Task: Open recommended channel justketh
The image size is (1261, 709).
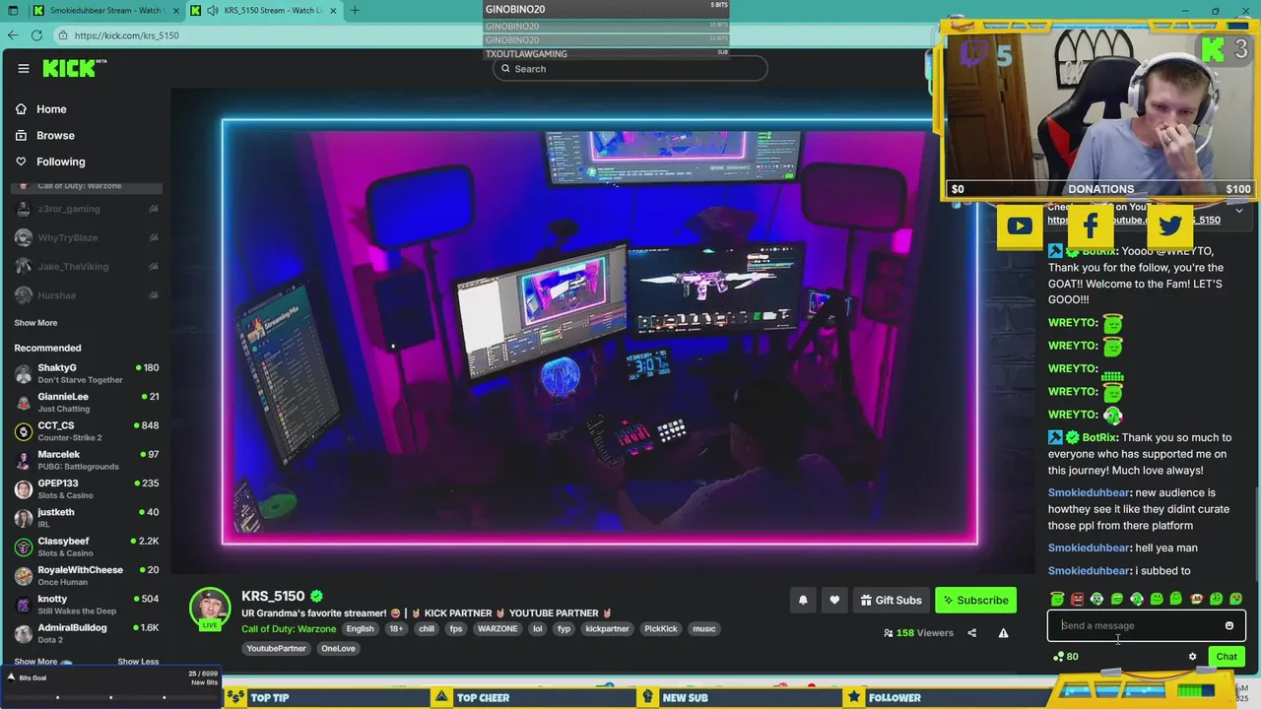Action: (x=87, y=517)
